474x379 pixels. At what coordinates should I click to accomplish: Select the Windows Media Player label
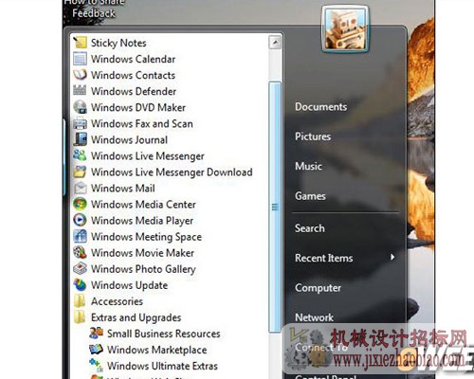[x=142, y=221]
